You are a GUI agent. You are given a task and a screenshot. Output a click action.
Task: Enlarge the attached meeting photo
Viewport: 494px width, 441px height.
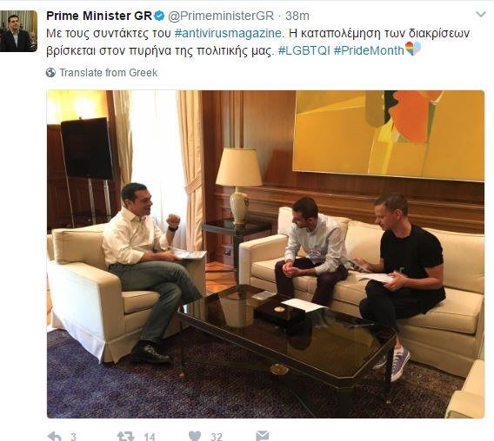[265, 254]
